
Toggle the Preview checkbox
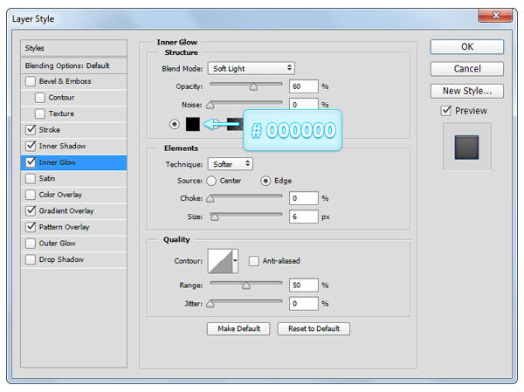click(x=446, y=111)
